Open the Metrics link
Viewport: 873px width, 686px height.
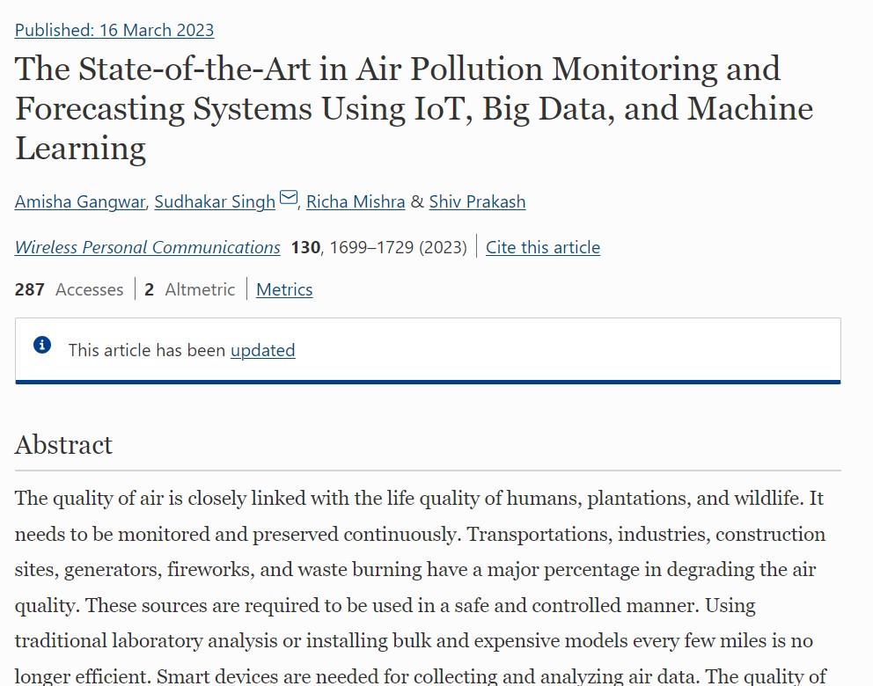(x=284, y=289)
